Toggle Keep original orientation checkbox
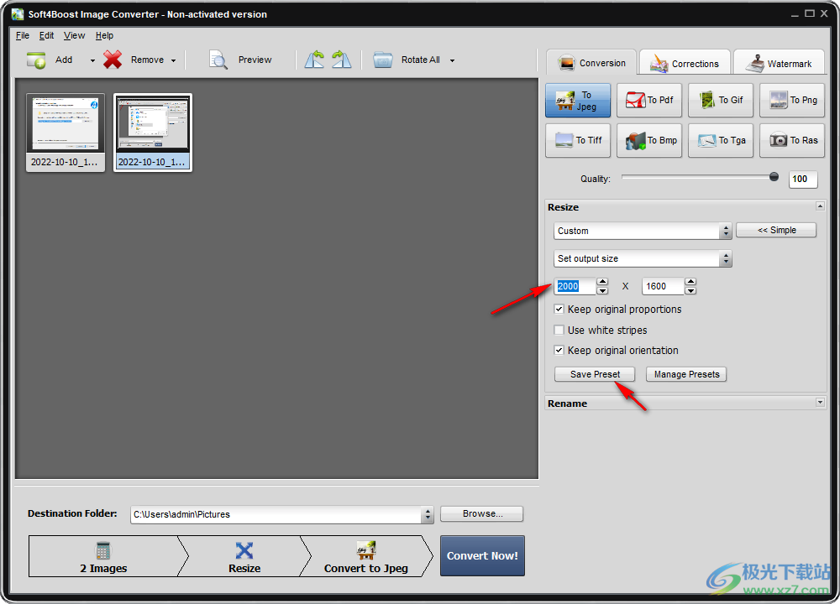Screen dimensions: 840x604 tap(559, 351)
